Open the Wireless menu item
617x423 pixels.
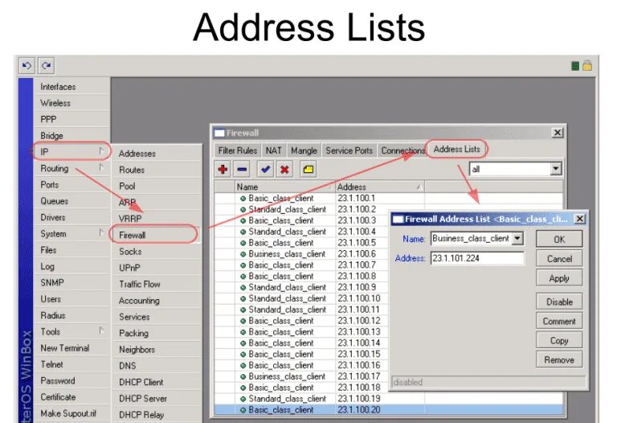click(x=72, y=103)
